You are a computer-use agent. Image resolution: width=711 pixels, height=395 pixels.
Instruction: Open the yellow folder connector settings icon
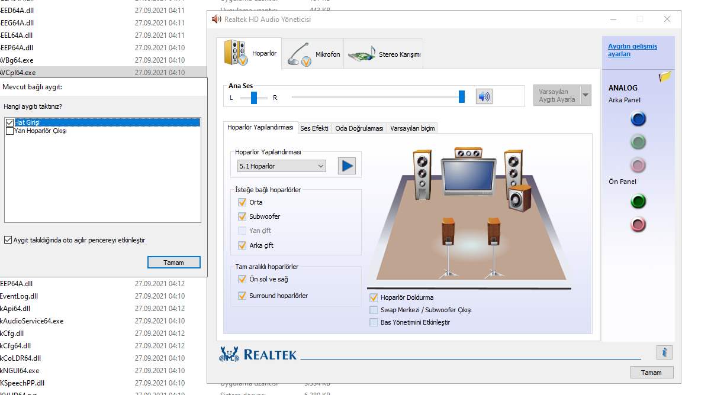[665, 76]
